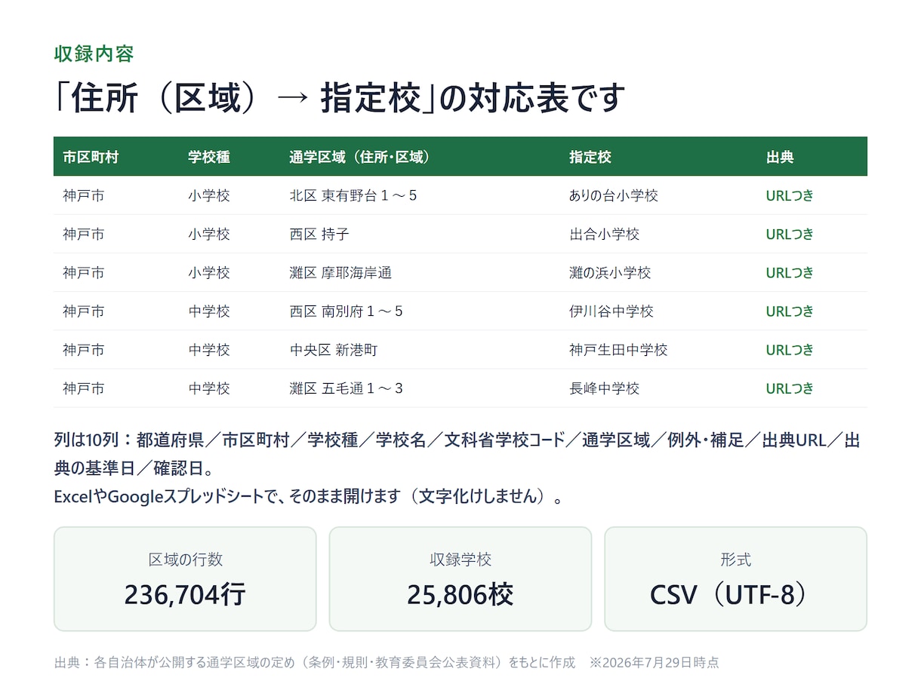
Task: Click the 形式 CSV(UTF-8) card
Action: coord(736,578)
